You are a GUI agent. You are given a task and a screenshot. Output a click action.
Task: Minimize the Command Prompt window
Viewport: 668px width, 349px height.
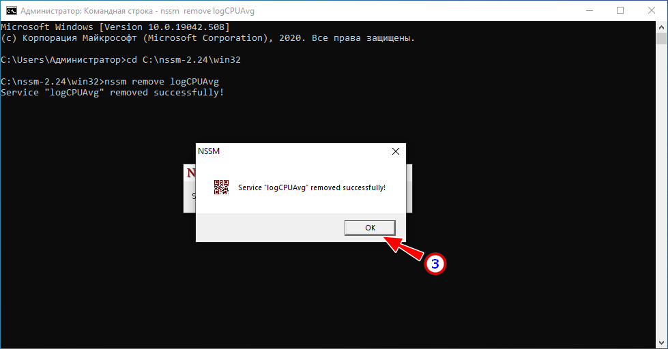[590, 11]
